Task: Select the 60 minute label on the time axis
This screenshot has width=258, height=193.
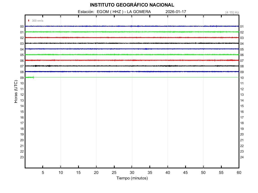Action: click(239, 173)
